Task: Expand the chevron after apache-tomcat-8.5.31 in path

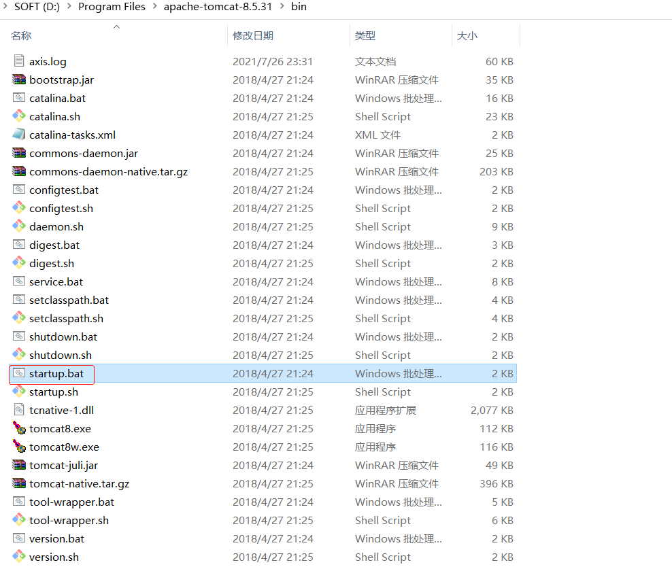Action: click(x=282, y=6)
